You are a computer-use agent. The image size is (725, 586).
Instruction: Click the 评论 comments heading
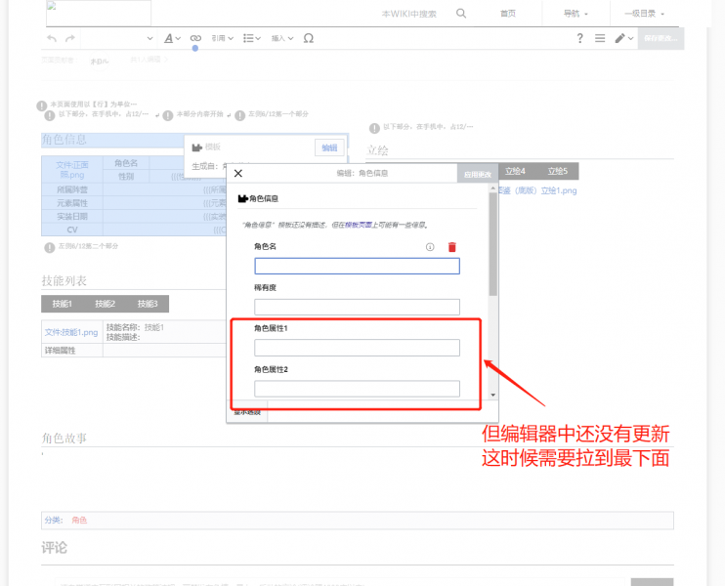[x=54, y=548]
